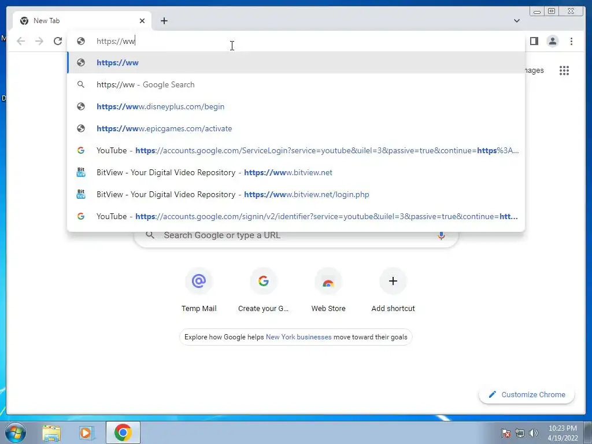Screen dimensions: 592x444
Task: Click the browser forward arrow
Action: [x=39, y=41]
